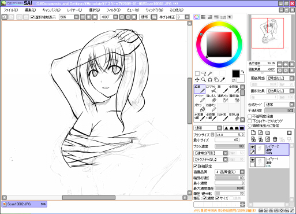The width and height of the screenshot is (296, 214).
Task: Click the zoom in plus toolbar button
Action: coord(89,17)
